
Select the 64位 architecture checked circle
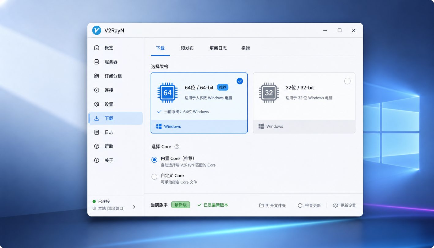(240, 81)
